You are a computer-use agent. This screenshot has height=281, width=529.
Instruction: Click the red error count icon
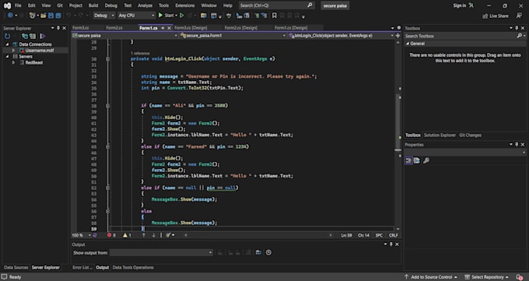[110, 235]
